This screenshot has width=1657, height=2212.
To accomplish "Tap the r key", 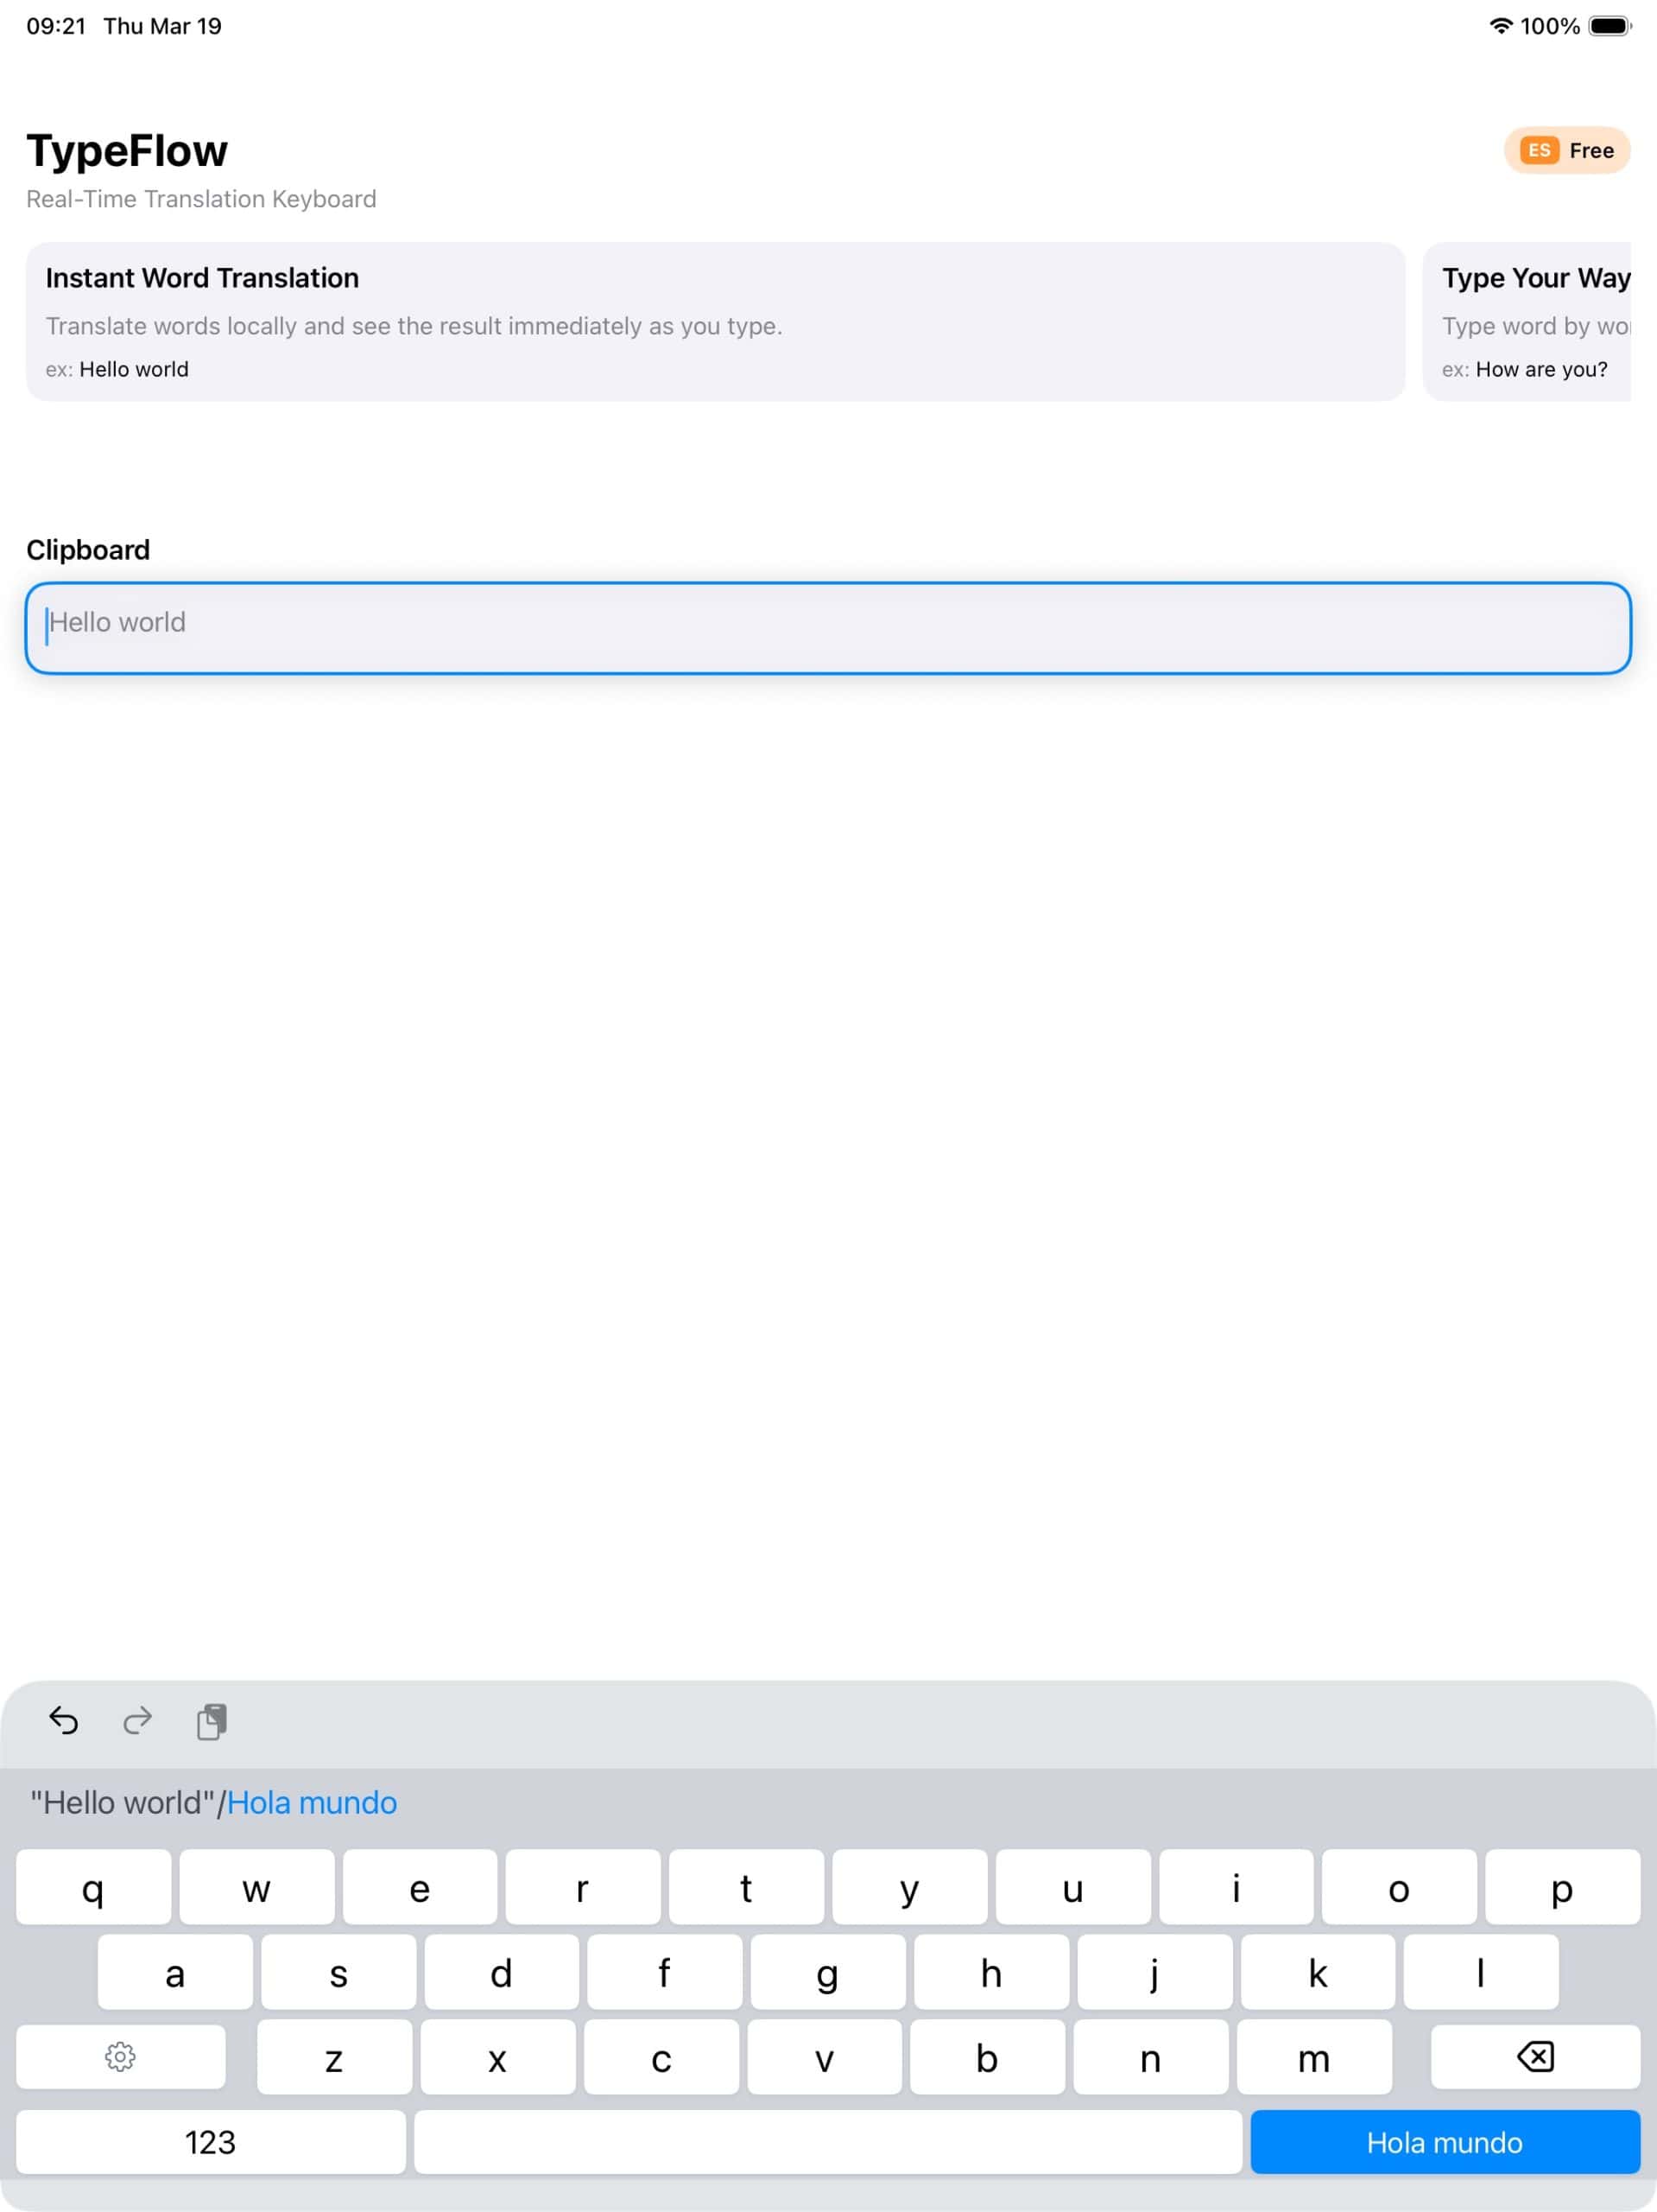I will click(x=583, y=1887).
